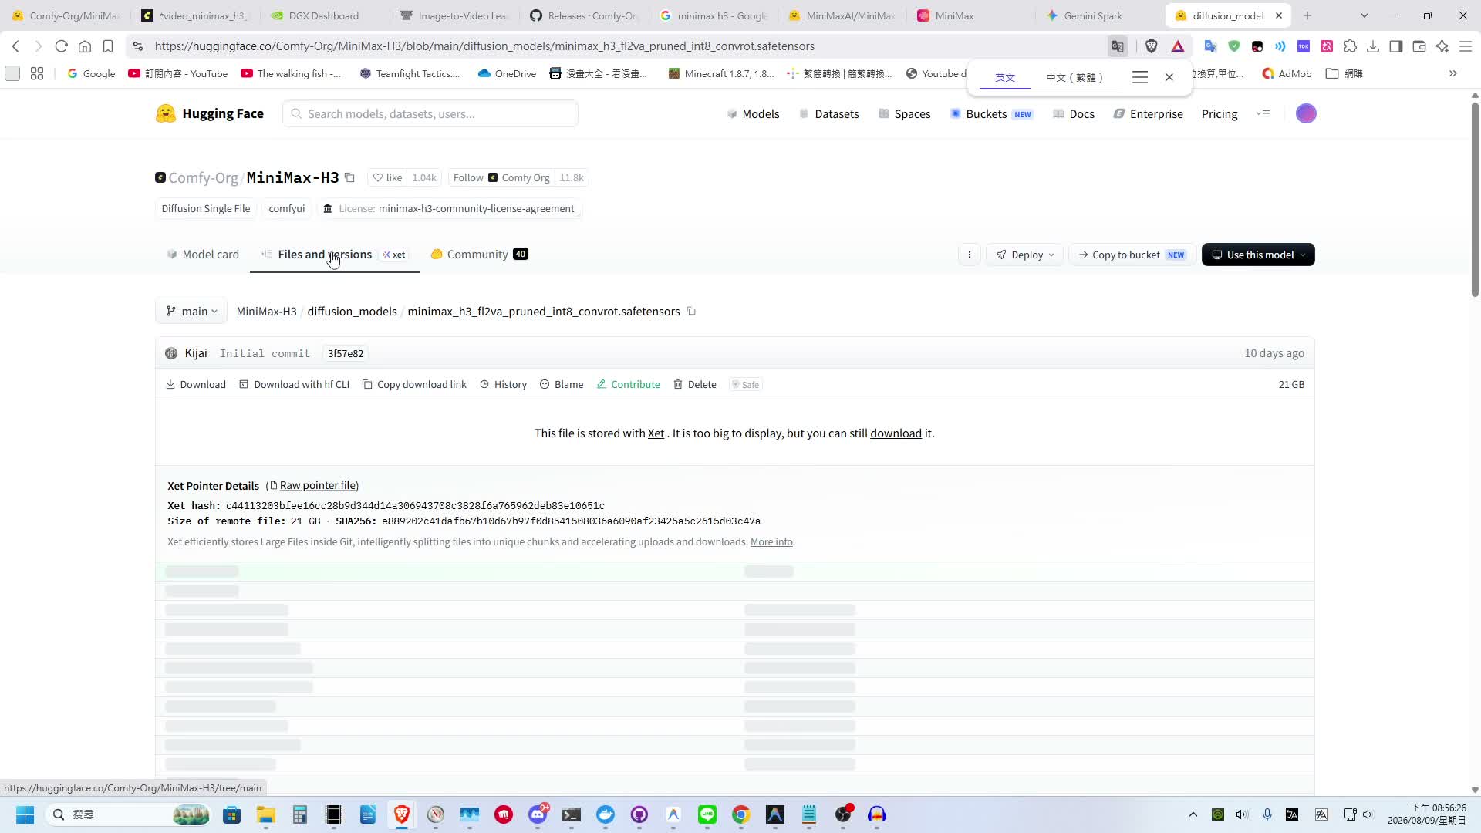This screenshot has height=833, width=1481.
Task: Open Calculator from the taskbar
Action: coord(300,814)
